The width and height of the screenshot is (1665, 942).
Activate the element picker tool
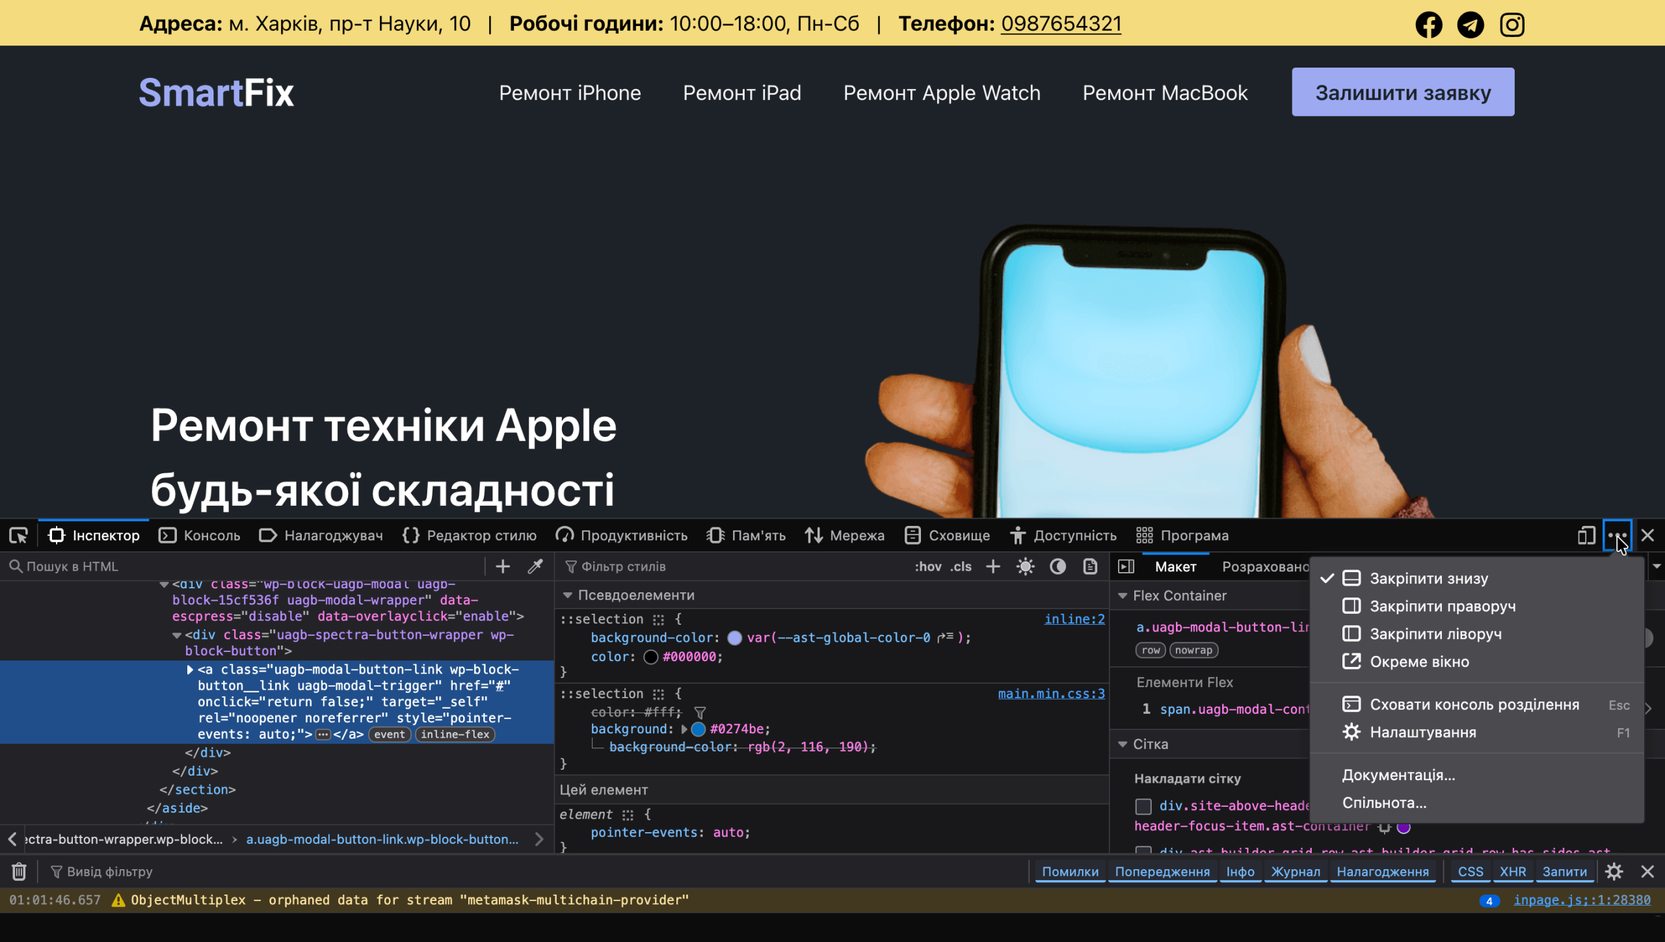(18, 535)
